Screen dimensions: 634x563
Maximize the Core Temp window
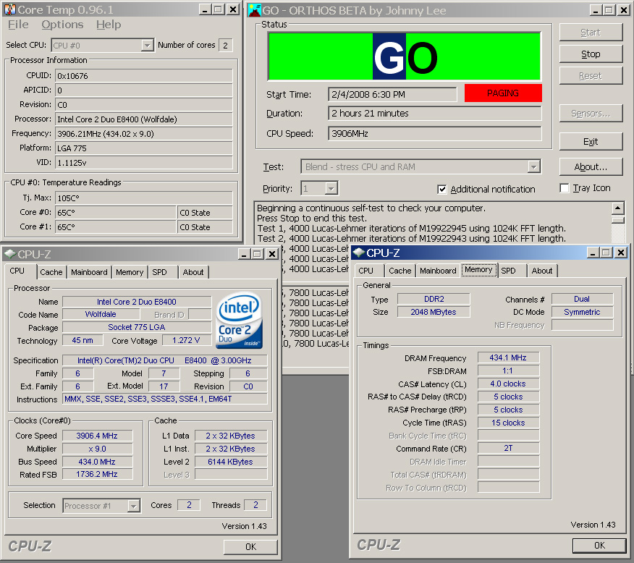[x=218, y=9]
